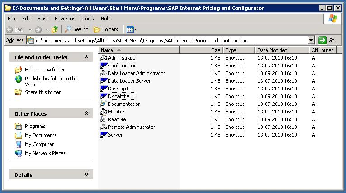Screen dimensions: 346x193
Task: Go to the Programs link
Action: (35, 126)
